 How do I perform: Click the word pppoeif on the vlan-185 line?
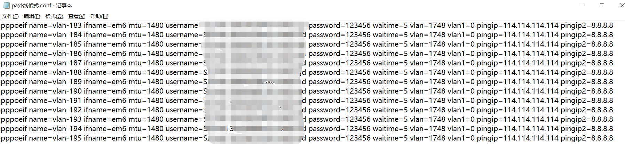click(x=14, y=44)
